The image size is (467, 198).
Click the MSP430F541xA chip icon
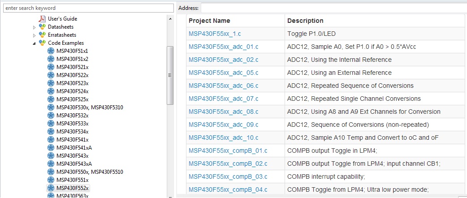coord(51,148)
